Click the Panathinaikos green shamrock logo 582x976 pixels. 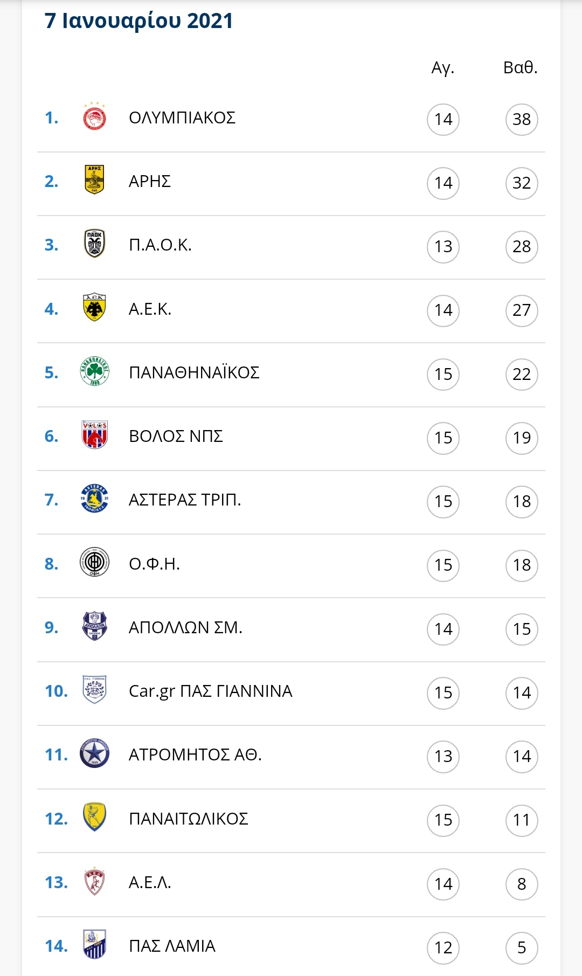click(x=94, y=371)
